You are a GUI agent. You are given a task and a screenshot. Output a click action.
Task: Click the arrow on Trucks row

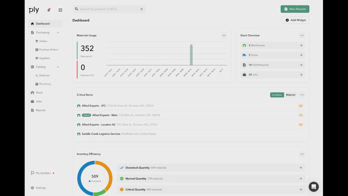[x=301, y=55]
